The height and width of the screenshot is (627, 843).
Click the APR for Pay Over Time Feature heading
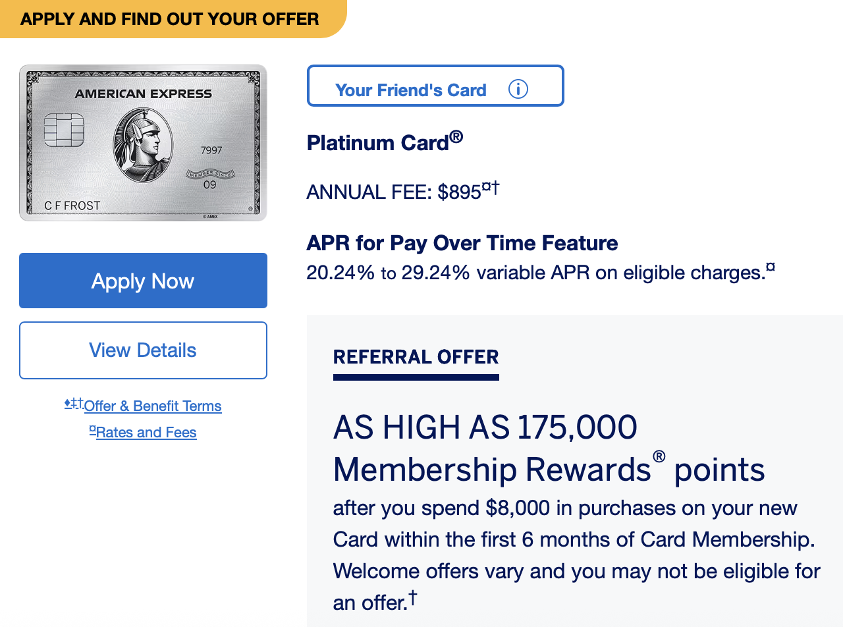(x=462, y=243)
